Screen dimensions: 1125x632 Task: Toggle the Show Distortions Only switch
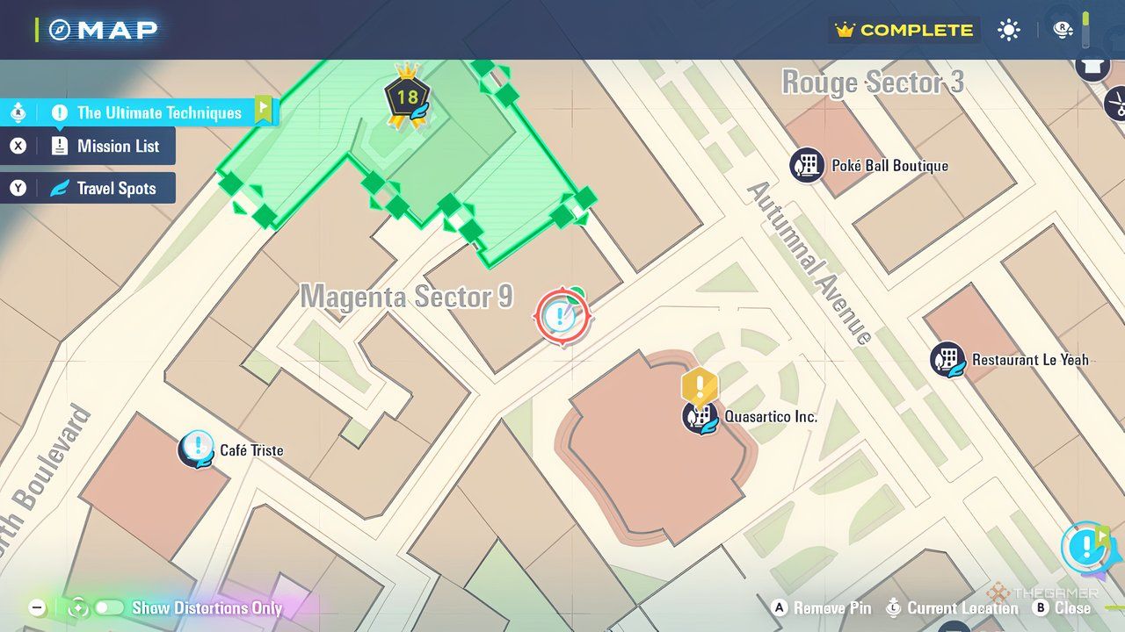(109, 607)
